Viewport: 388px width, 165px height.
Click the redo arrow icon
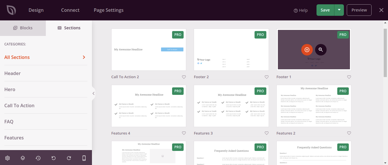pyautogui.click(x=69, y=158)
